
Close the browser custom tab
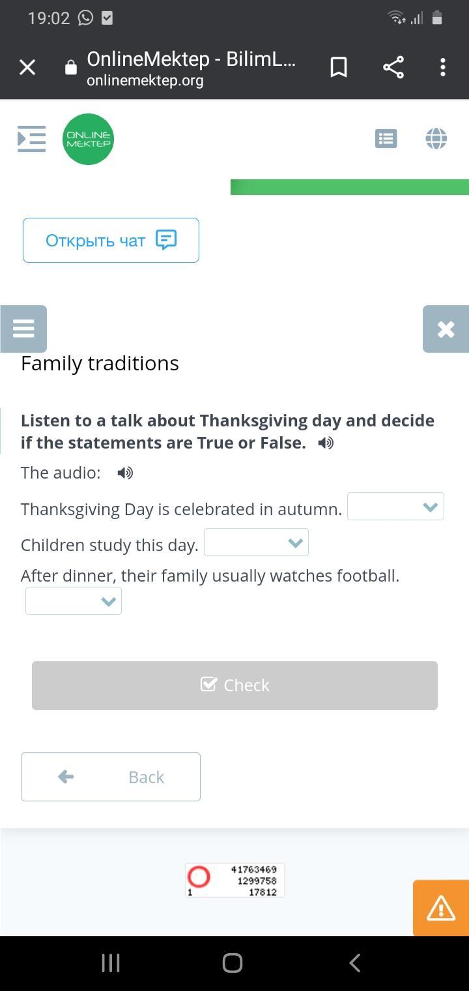[27, 67]
